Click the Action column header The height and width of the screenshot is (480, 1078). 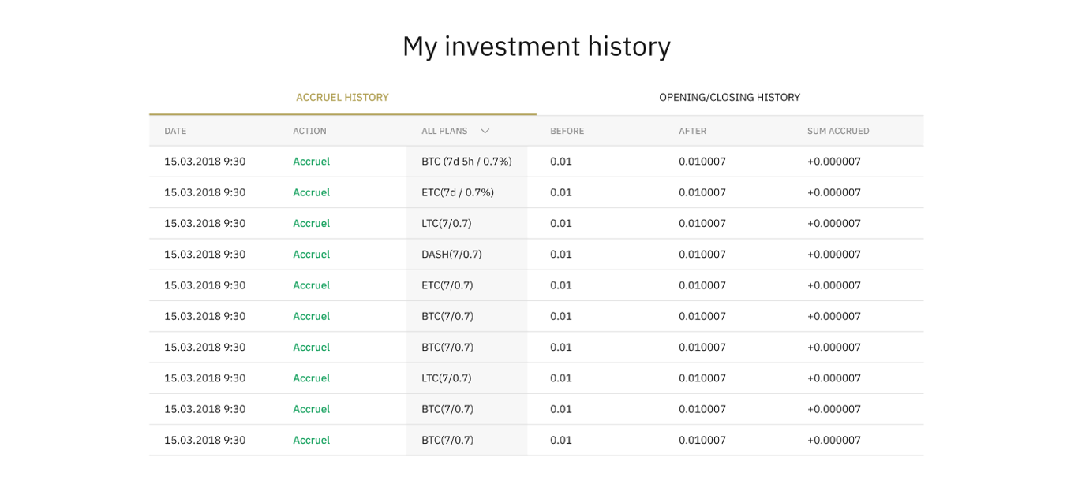[x=309, y=132]
